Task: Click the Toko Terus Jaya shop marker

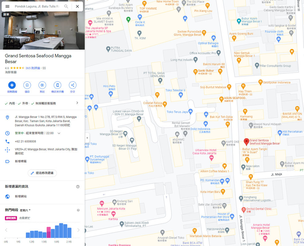Action: point(190,111)
